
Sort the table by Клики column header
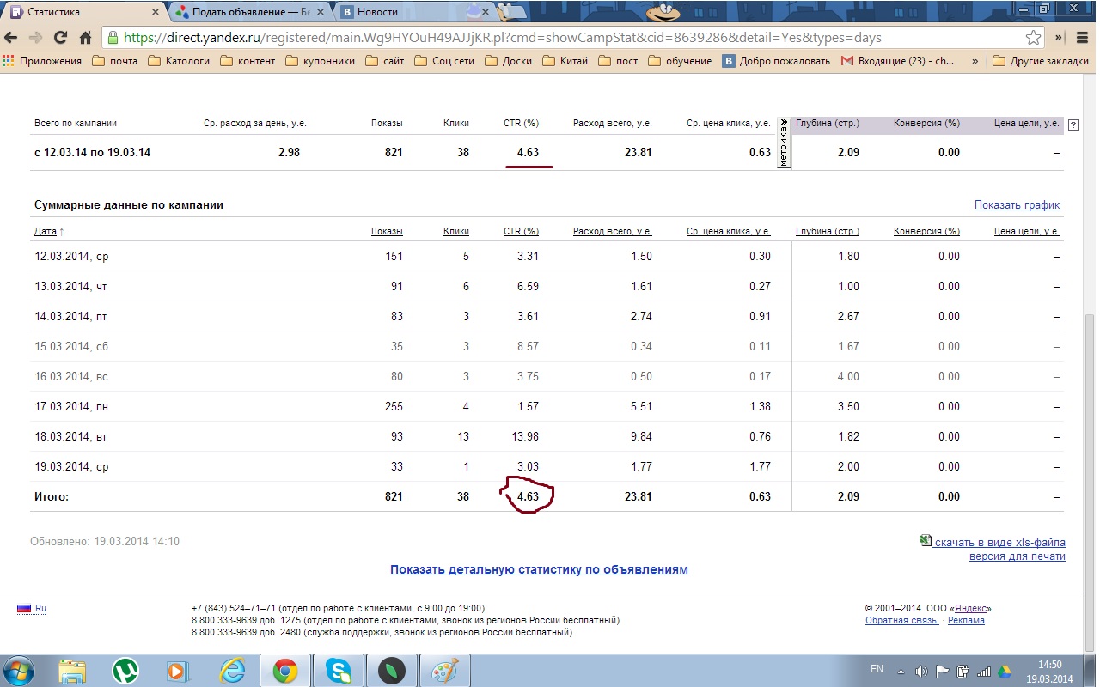coord(456,232)
